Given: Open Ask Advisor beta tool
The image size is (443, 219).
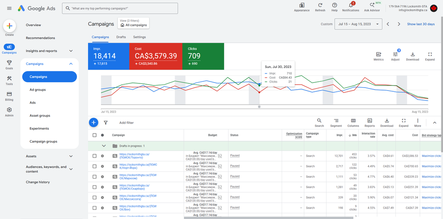Looking at the screenshot, I should click(x=372, y=8).
